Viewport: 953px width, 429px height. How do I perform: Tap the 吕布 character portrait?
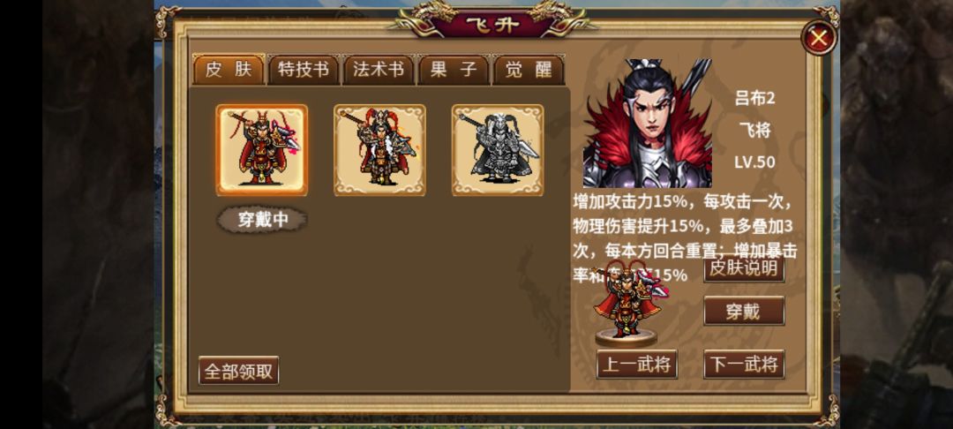click(x=647, y=124)
